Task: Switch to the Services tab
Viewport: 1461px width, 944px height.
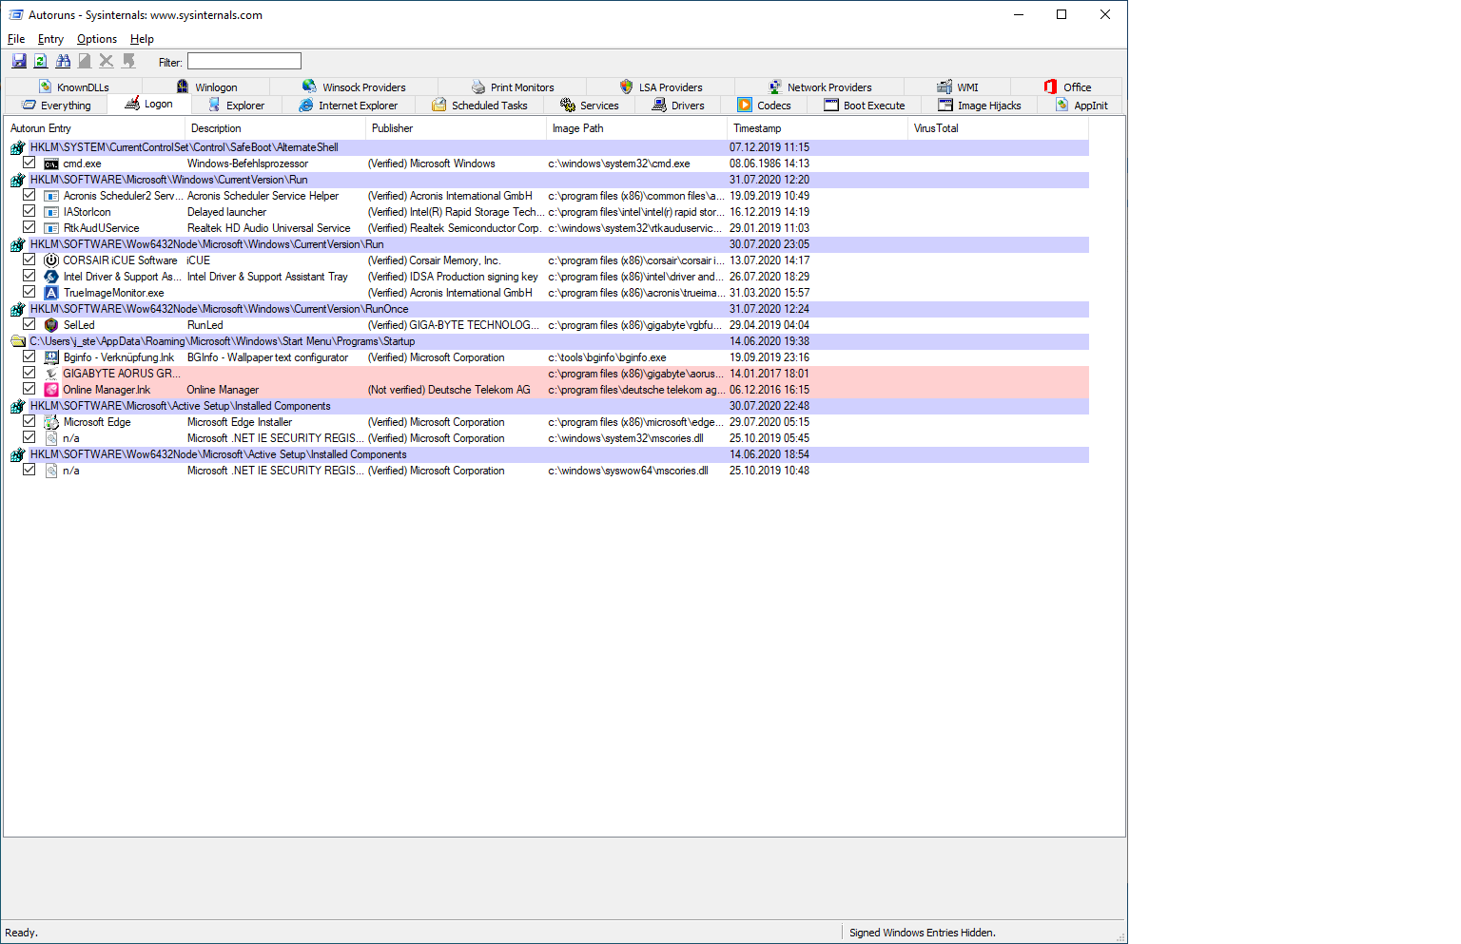Action: (x=590, y=106)
